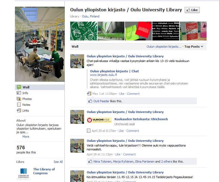
Task: Like the April 28 vappu post
Action: click(x=118, y=154)
